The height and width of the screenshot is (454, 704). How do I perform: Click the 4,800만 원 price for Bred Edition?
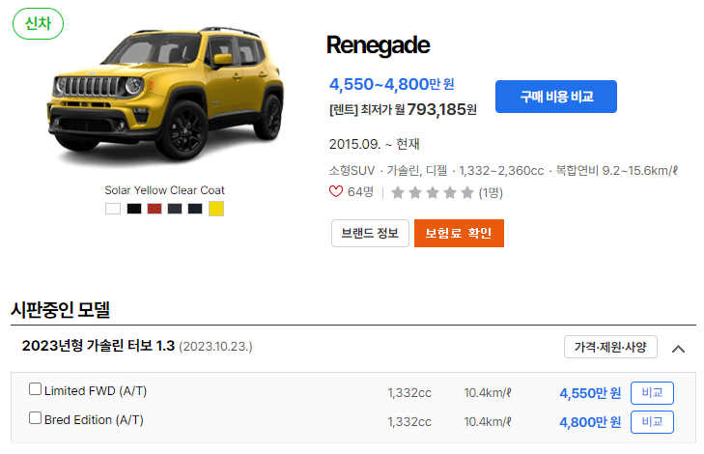tap(590, 422)
